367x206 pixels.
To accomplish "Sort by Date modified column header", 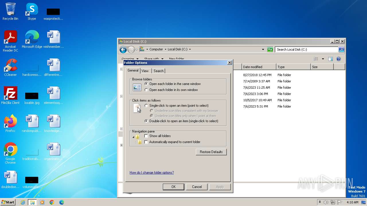I will tap(259, 67).
